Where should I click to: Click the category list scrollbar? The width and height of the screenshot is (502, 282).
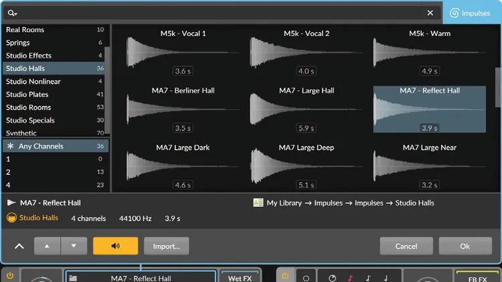pyautogui.click(x=107, y=90)
